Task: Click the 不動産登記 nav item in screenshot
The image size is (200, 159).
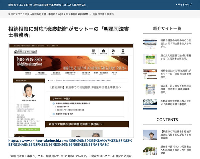Action: (41, 73)
